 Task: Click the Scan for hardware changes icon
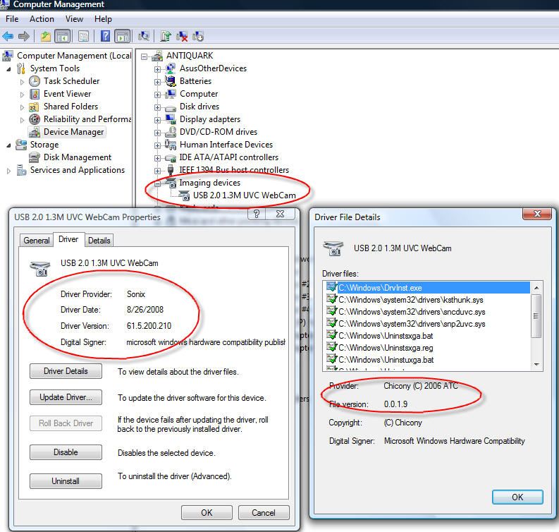[x=144, y=36]
